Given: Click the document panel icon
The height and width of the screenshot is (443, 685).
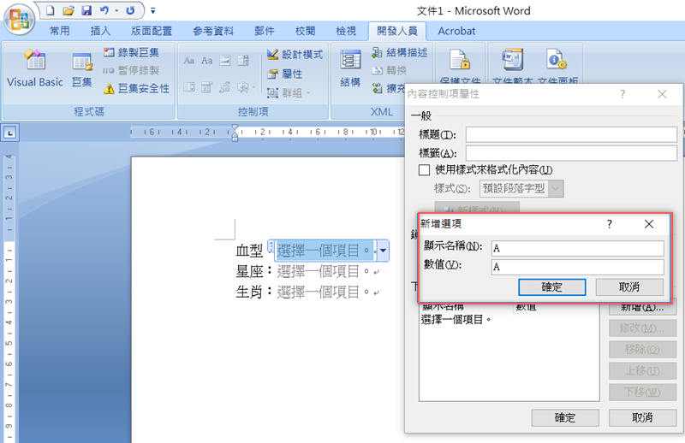Looking at the screenshot, I should [x=557, y=60].
